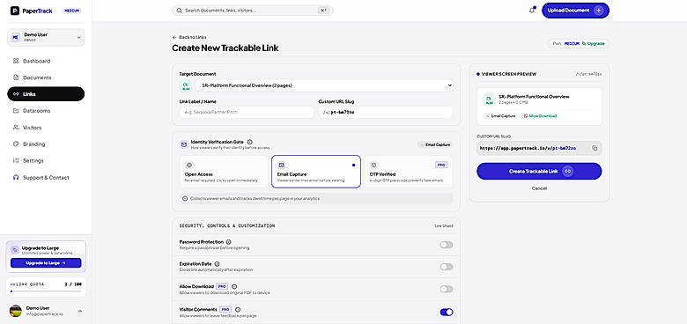Expand the Demo User workspace switcher
687x324 pixels.
[46, 37]
